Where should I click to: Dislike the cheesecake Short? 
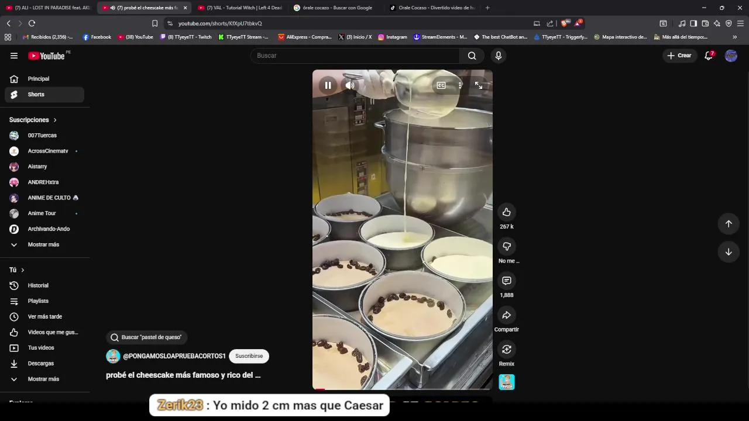[507, 246]
